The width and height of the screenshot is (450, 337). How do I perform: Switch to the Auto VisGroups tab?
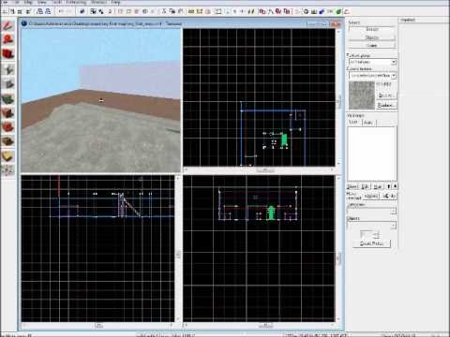coord(368,123)
